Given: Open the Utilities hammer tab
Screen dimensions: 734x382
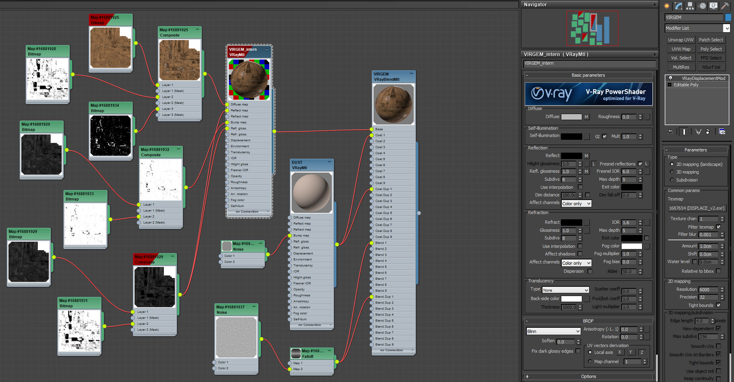Looking at the screenshot, I should coord(725,6).
